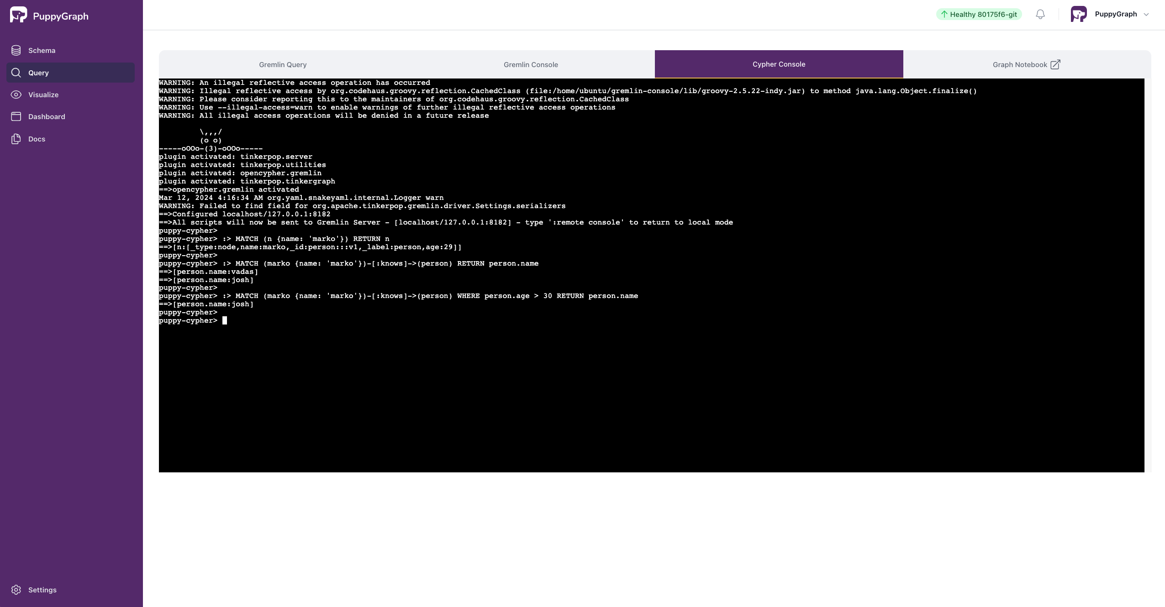Click the PuppyGraph avatar icon top right
Image resolution: width=1165 pixels, height=607 pixels.
[1079, 14]
